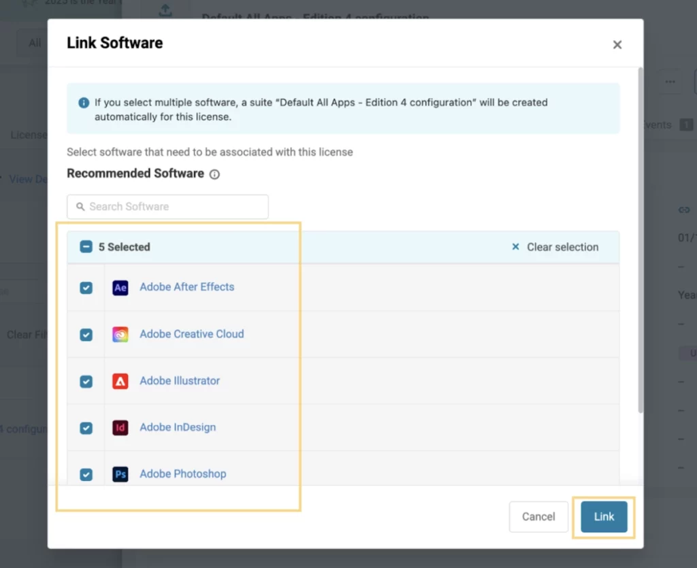Image resolution: width=697 pixels, height=568 pixels.
Task: Uncheck the Adobe Illustrator checkbox
Action: [86, 382]
